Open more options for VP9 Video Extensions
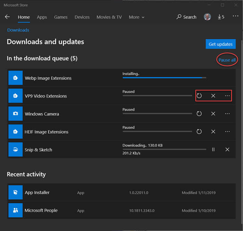The height and width of the screenshot is (231, 243). pyautogui.click(x=227, y=96)
